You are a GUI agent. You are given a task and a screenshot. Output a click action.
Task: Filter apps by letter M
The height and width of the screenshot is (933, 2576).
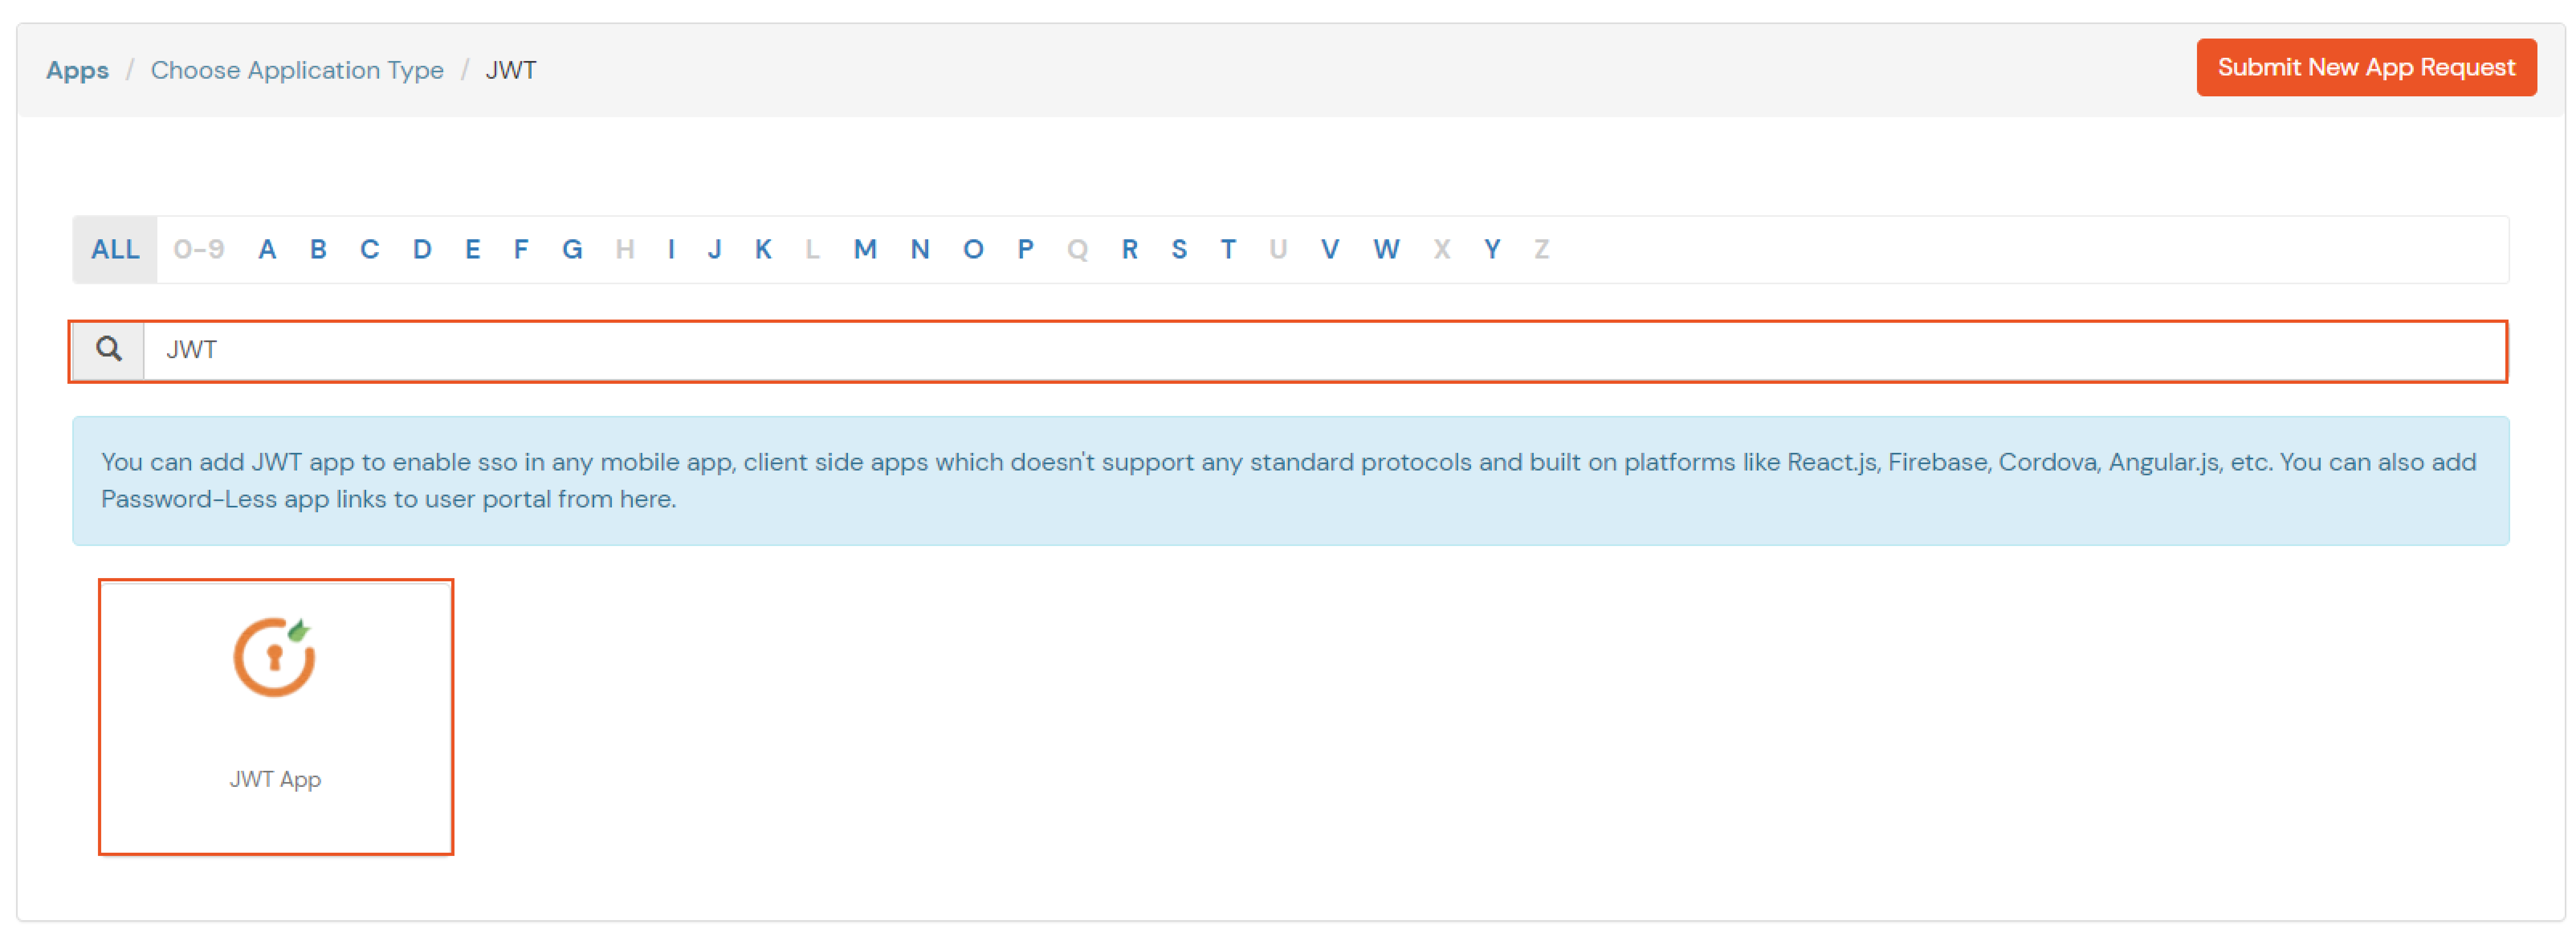pyautogui.click(x=865, y=249)
